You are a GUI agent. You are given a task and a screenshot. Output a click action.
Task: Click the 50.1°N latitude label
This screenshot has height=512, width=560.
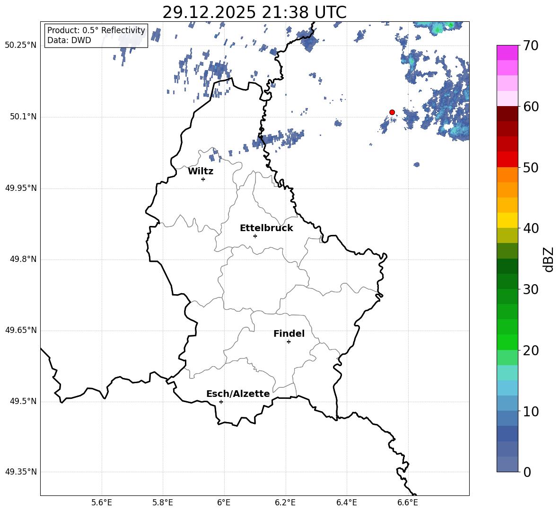pyautogui.click(x=23, y=117)
